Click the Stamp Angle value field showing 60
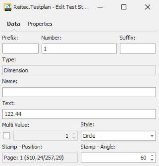 (x=115, y=158)
